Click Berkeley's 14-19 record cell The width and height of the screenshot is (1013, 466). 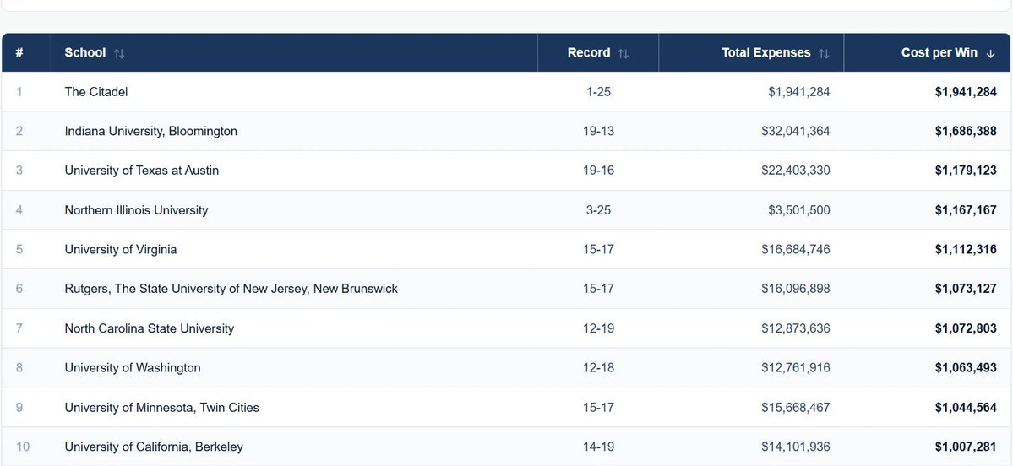point(598,447)
